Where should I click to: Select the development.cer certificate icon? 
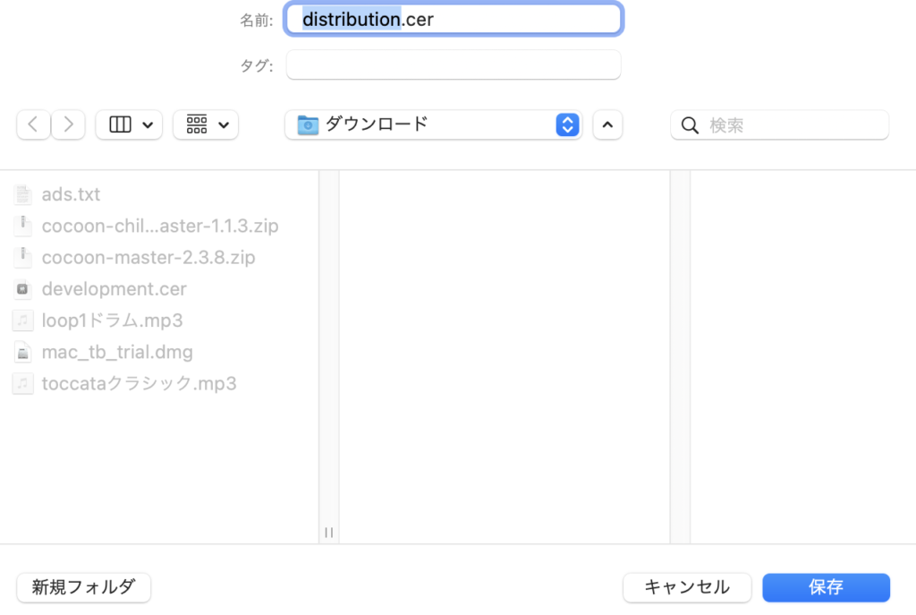23,289
